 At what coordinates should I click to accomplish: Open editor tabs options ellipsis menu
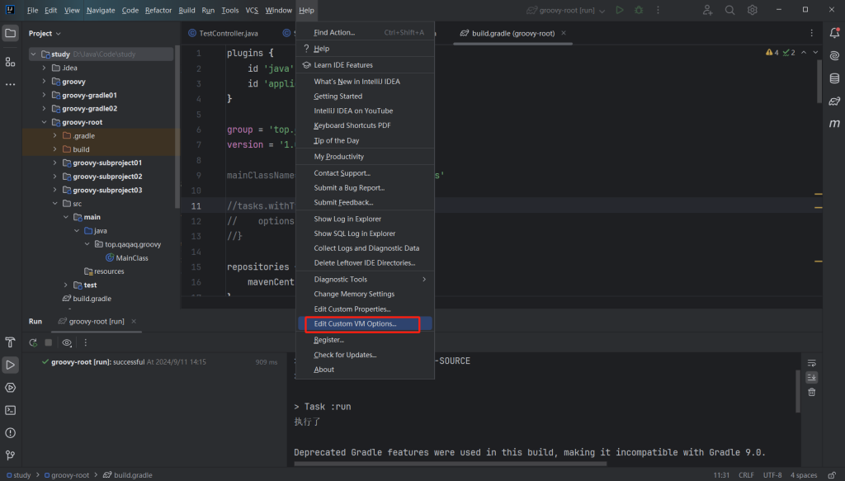pyautogui.click(x=812, y=33)
